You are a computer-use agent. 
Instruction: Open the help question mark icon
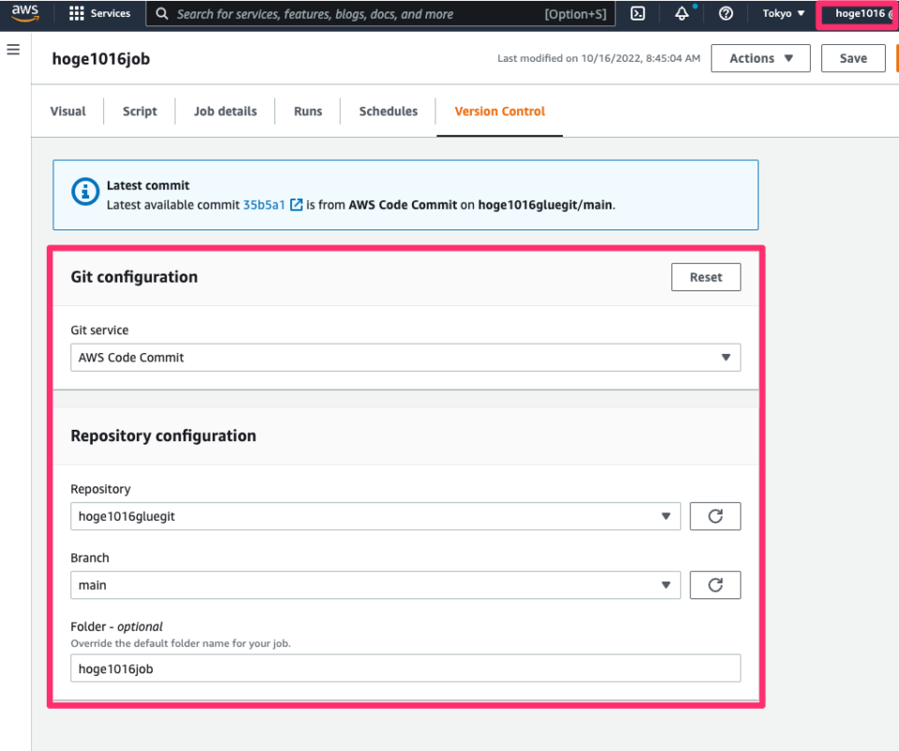pyautogui.click(x=725, y=13)
